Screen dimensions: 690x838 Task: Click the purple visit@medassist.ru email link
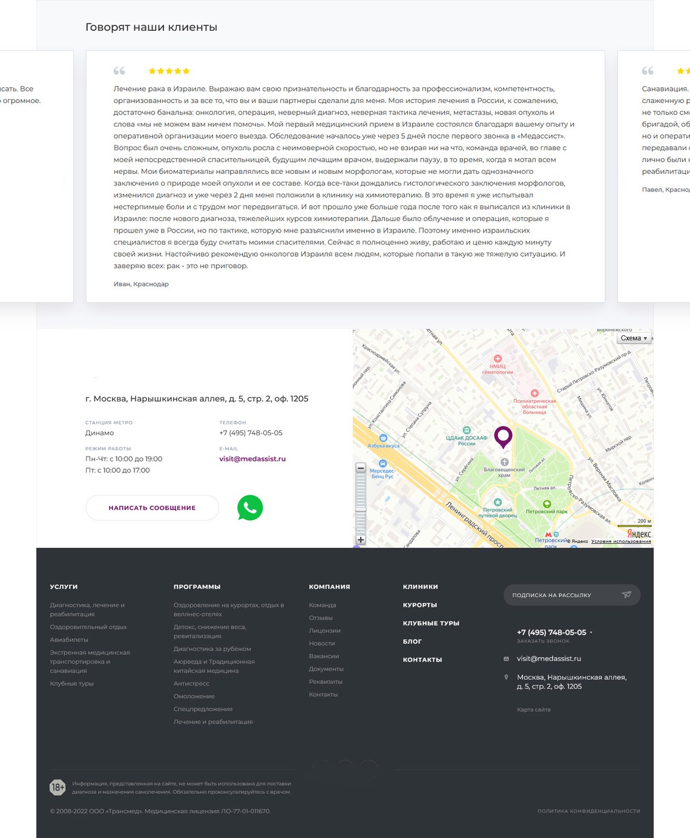pos(252,459)
